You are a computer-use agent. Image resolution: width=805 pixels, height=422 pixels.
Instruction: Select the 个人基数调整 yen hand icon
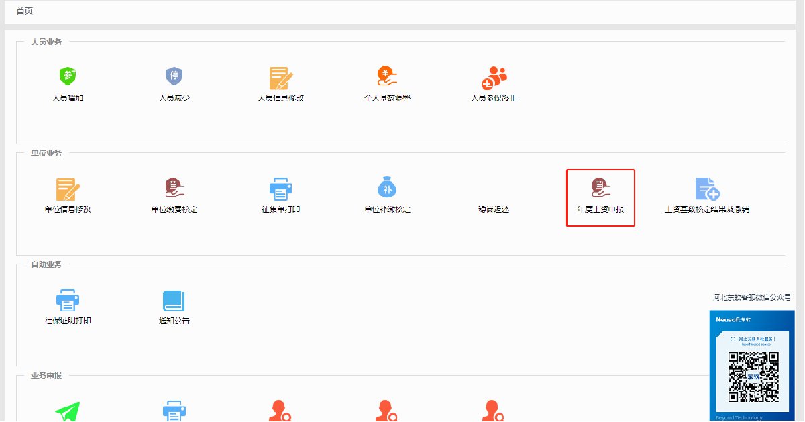pyautogui.click(x=387, y=76)
